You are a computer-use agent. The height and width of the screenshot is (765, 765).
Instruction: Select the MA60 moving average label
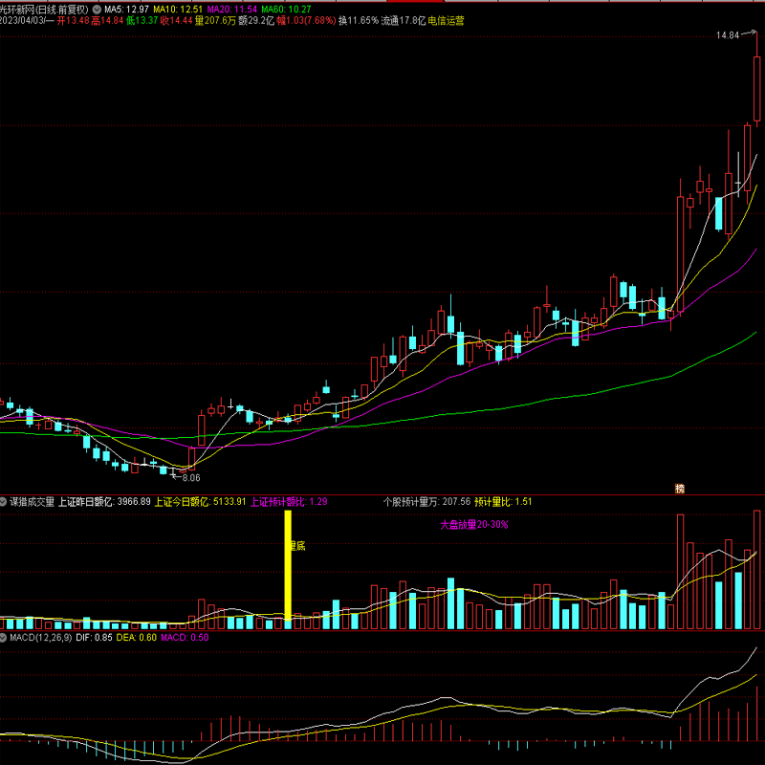(x=286, y=9)
